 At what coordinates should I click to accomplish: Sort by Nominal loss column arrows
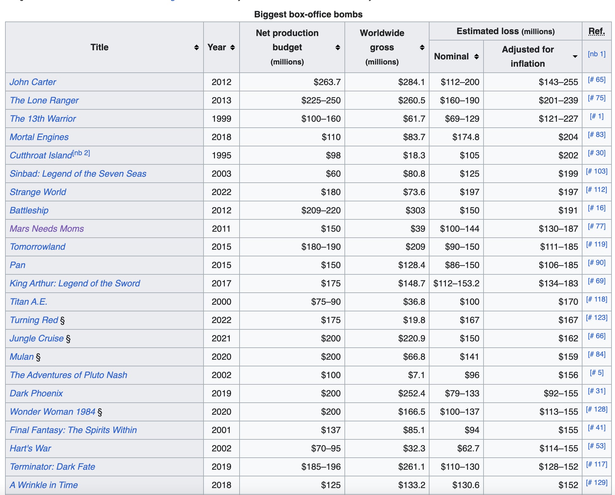pos(477,57)
